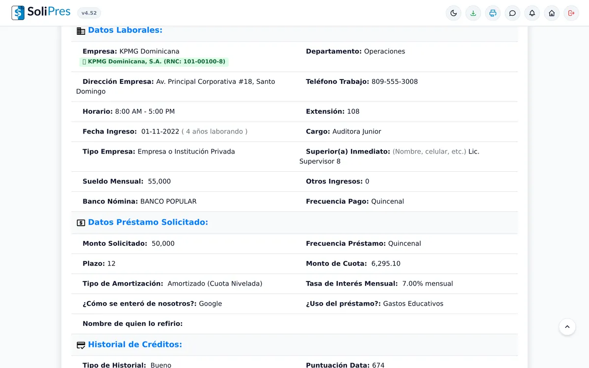Click the Empresa value KPMG Dominicana
The height and width of the screenshot is (368, 589).
click(x=149, y=52)
